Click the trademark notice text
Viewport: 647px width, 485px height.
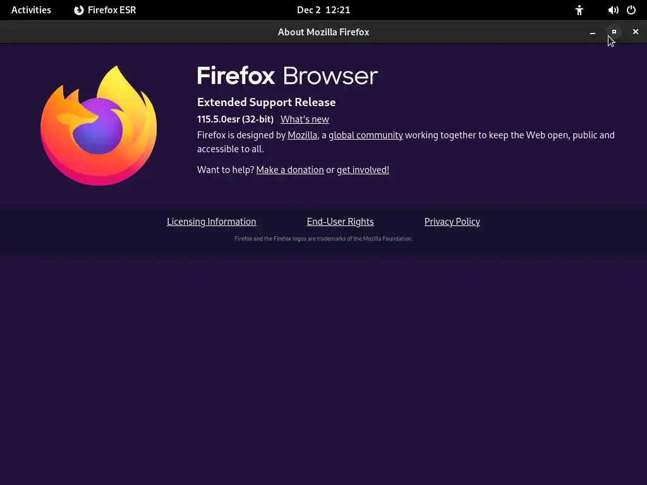[323, 238]
